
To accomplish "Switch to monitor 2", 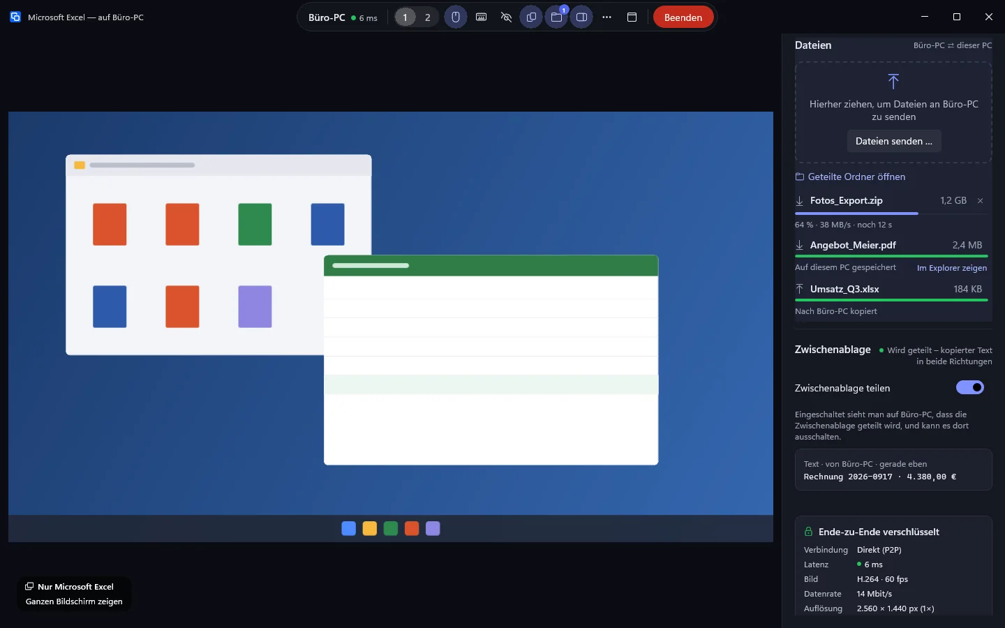I will pos(428,17).
